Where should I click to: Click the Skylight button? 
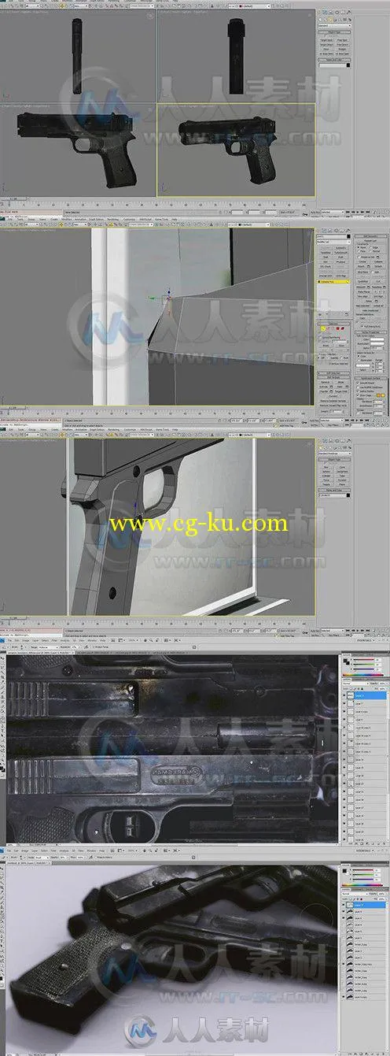342,50
